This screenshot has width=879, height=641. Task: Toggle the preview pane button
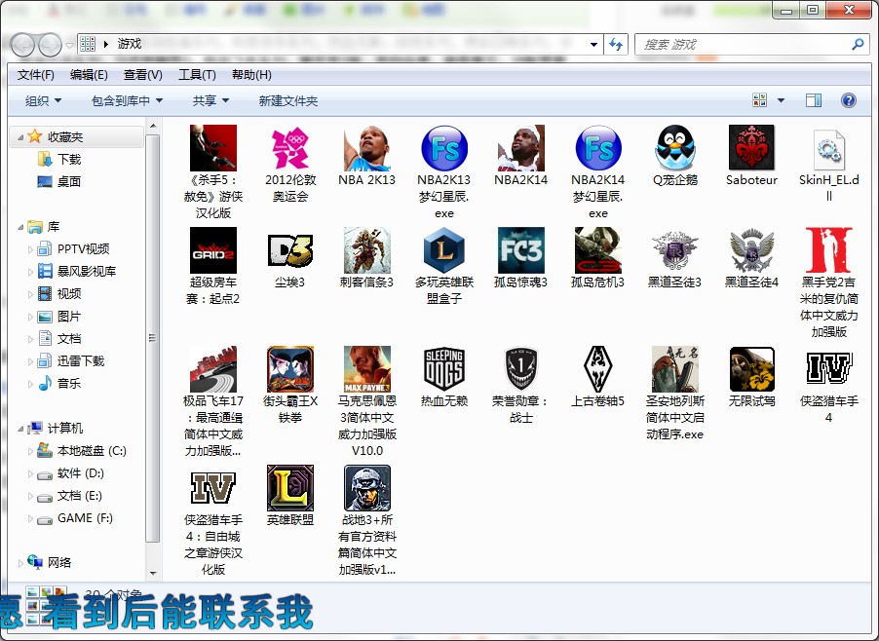[813, 100]
